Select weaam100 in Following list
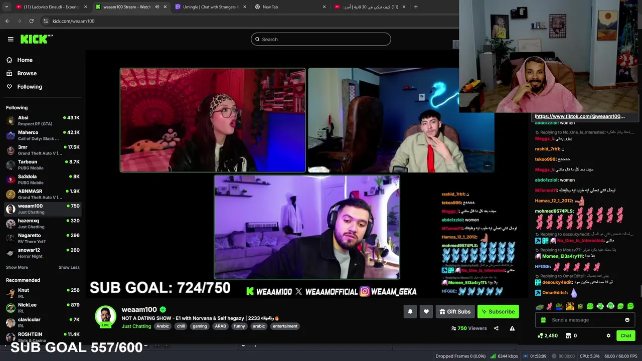This screenshot has height=361, width=642. tap(43, 209)
